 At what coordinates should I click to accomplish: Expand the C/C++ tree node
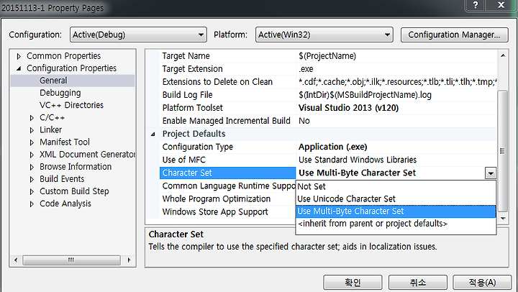pyautogui.click(x=32, y=118)
